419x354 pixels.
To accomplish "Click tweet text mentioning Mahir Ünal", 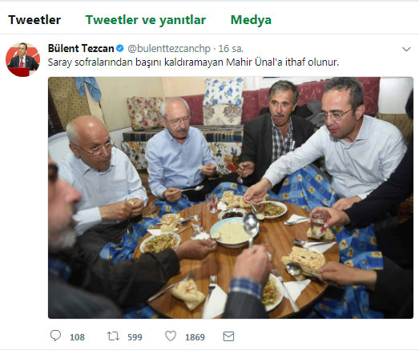I will point(193,62).
